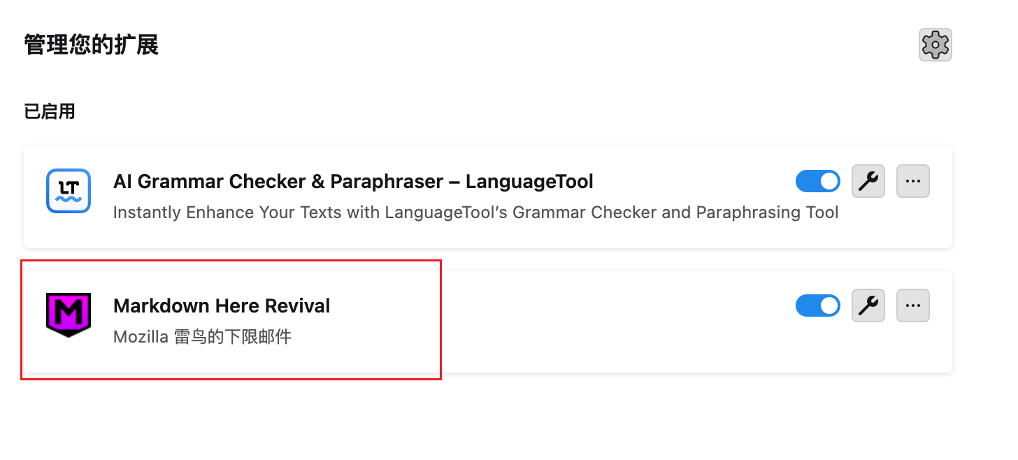This screenshot has width=1018, height=460.
Task: Open the AI Grammar Checker & Paraphraser title
Action: (353, 182)
